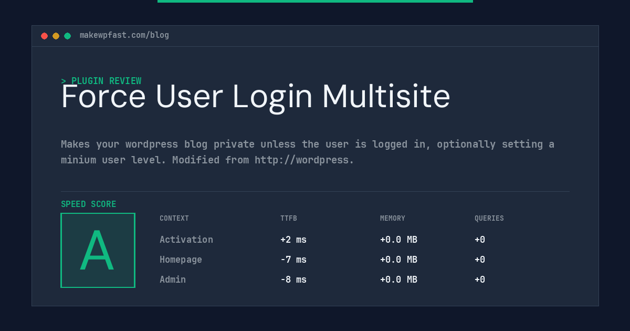The width and height of the screenshot is (630, 331).
Task: Click the Admin memory value +0.0 MB
Action: [398, 280]
